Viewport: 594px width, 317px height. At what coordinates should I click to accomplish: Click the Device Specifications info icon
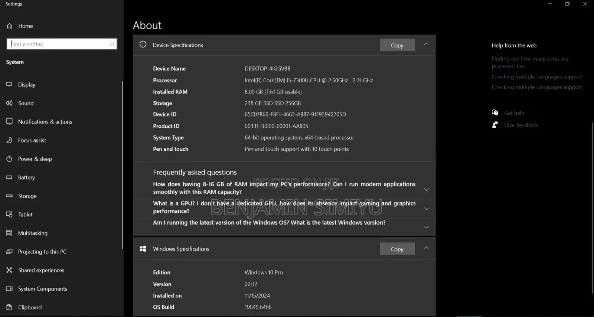click(143, 45)
